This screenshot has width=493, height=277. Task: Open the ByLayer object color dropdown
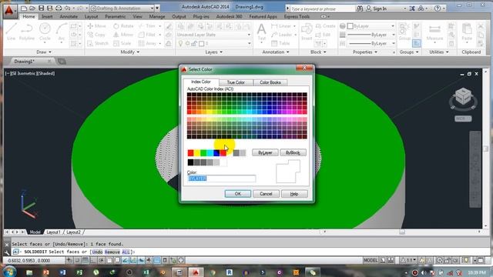(371, 26)
